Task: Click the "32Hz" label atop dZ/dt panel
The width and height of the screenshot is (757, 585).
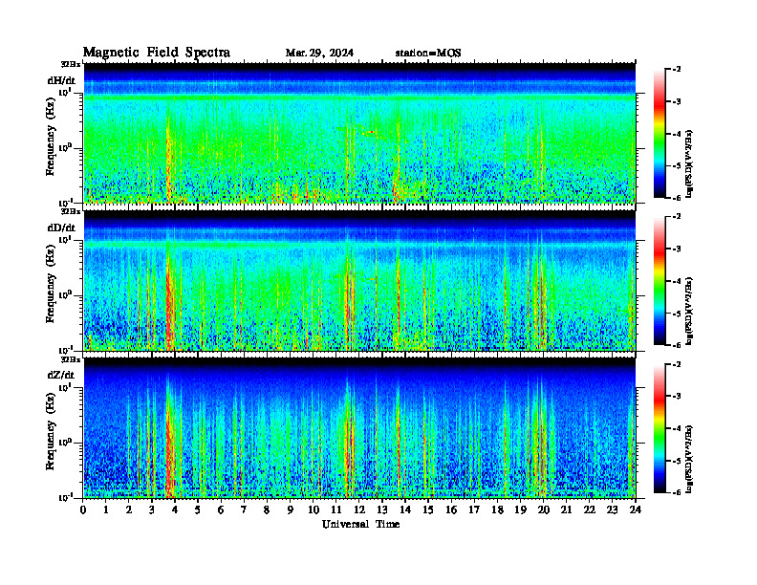Action: pos(70,359)
